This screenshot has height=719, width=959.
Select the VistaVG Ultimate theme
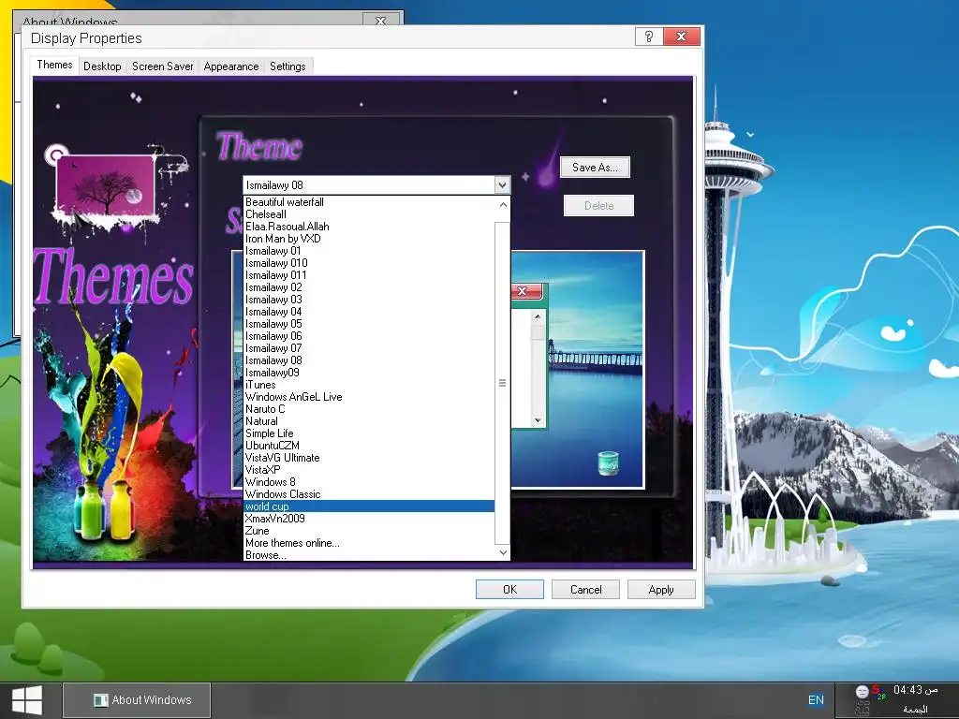click(369, 458)
